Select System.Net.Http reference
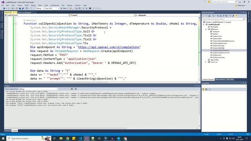The width and height of the screenshot is (251, 141). (x=218, y=48)
